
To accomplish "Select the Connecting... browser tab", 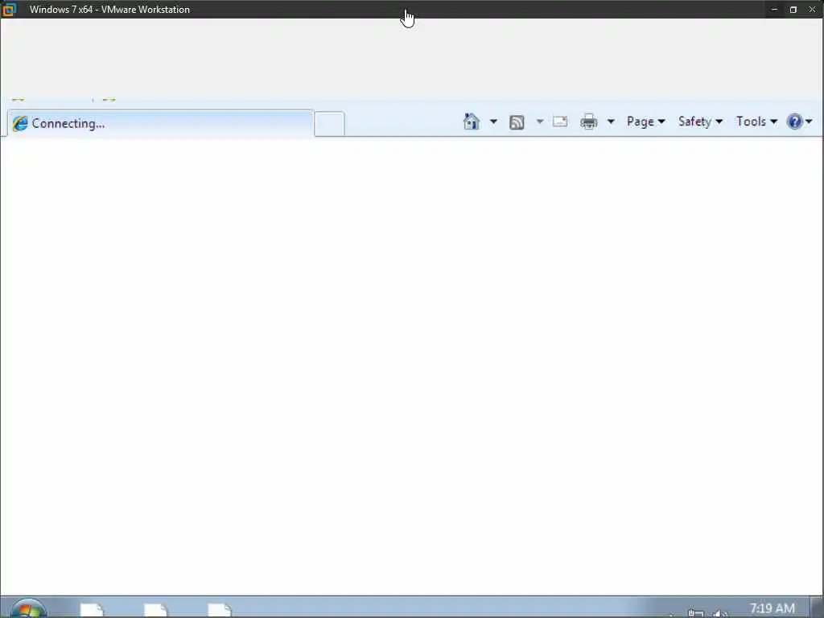I will click(161, 123).
